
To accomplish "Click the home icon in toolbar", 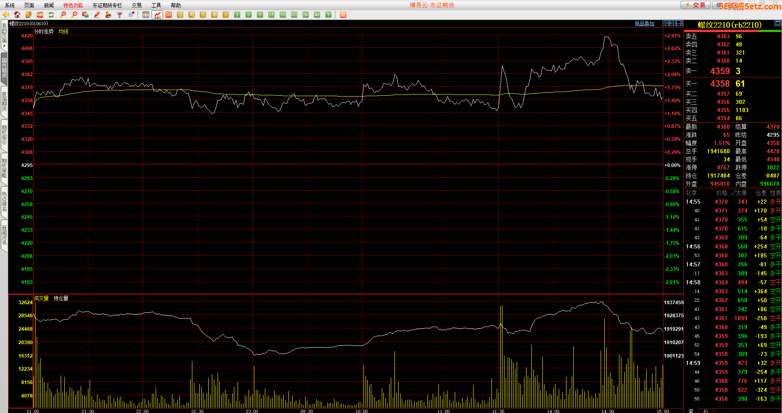I will [x=17, y=15].
